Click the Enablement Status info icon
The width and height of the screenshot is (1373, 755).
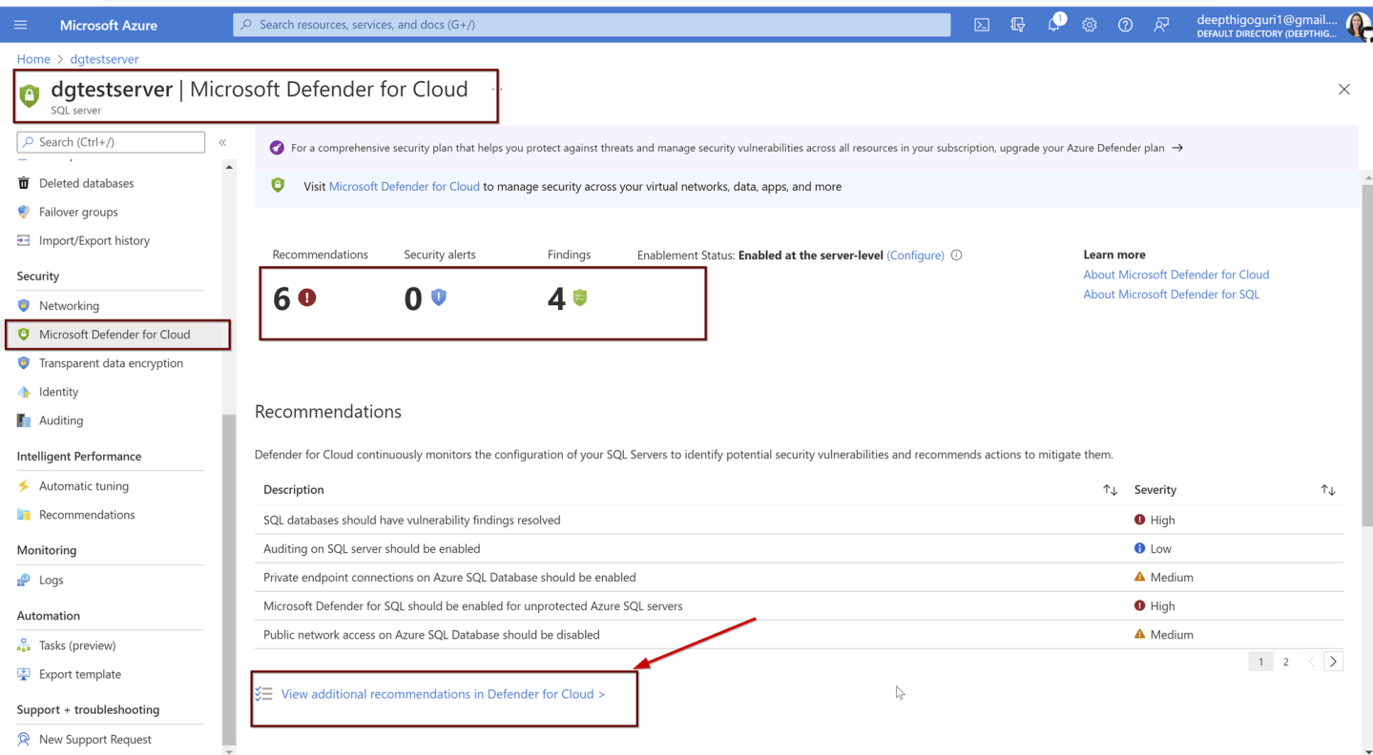[956, 255]
